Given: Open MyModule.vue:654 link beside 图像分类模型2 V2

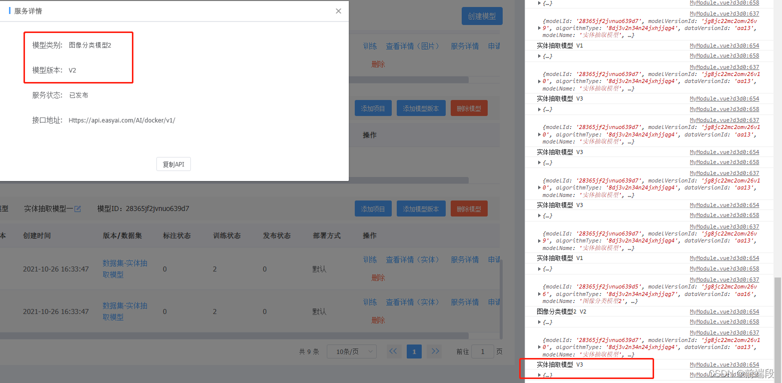Looking at the screenshot, I should click(724, 311).
